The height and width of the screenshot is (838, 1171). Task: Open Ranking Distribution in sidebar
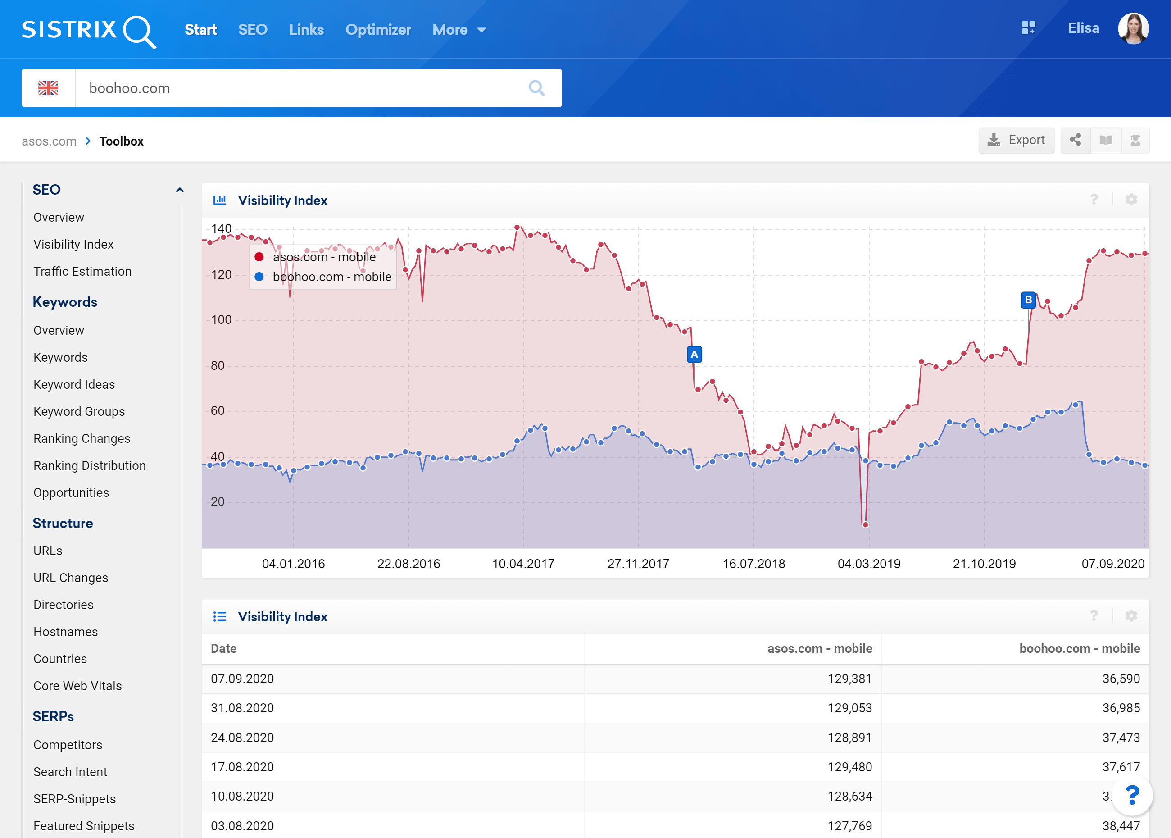pos(90,465)
